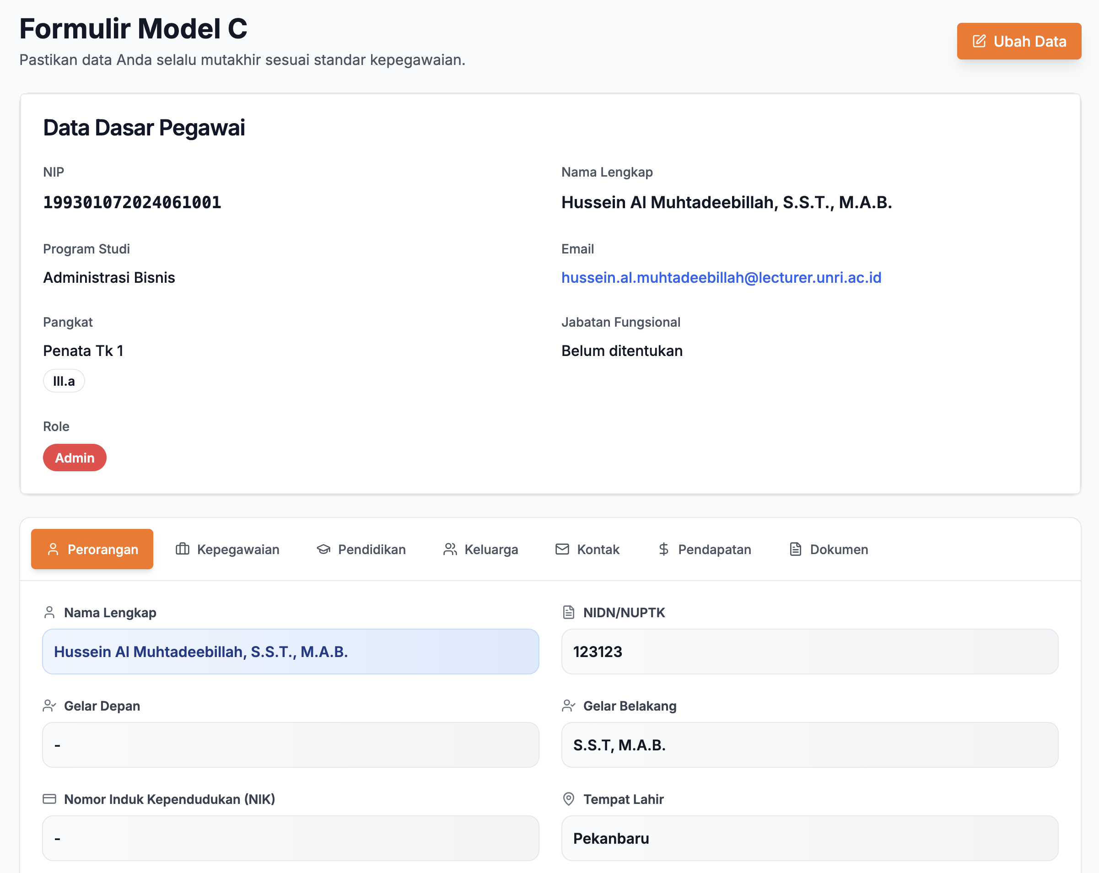The width and height of the screenshot is (1099, 873).
Task: Click the document icon beside NIDN/NUPTK label
Action: tap(568, 613)
